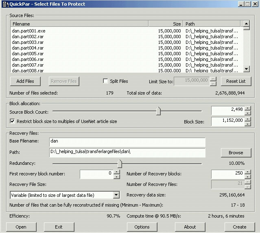This screenshot has width=260, height=233.
Task: Decrease Block Size with down arrow
Action: point(247,124)
